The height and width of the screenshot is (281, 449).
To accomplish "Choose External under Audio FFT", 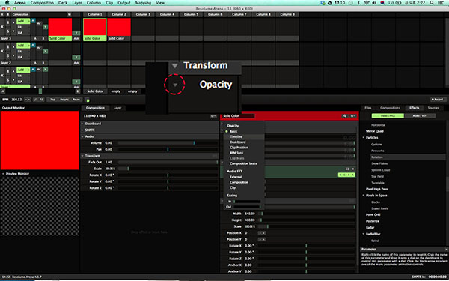I will click(236, 177).
